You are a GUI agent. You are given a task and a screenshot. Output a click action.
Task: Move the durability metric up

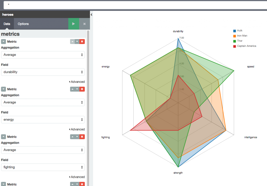72,41
